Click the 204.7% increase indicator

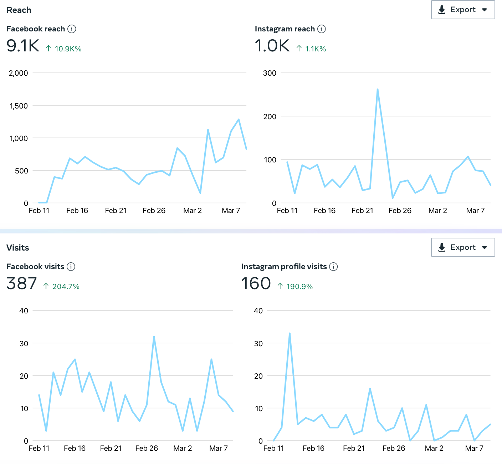pyautogui.click(x=61, y=287)
